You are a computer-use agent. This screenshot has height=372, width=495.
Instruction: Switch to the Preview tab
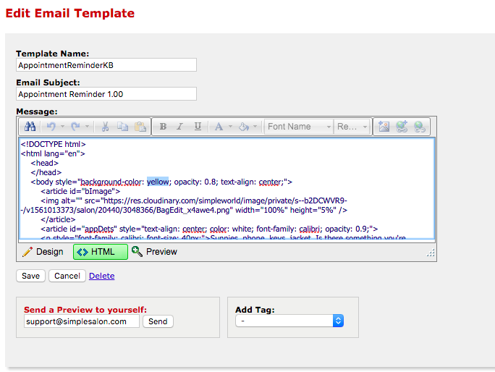tap(154, 252)
